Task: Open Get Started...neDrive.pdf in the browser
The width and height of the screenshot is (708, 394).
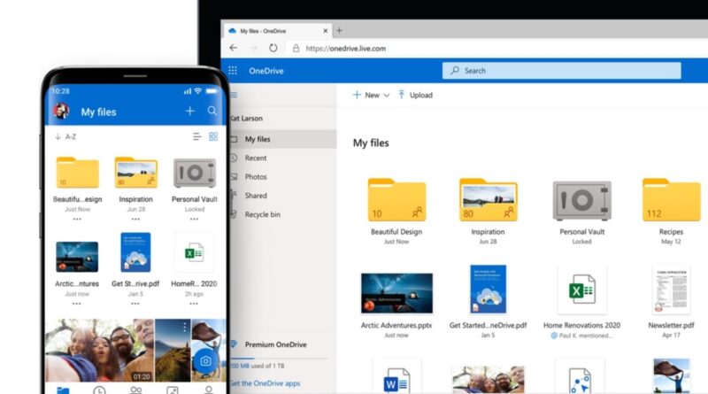Action: pos(489,290)
